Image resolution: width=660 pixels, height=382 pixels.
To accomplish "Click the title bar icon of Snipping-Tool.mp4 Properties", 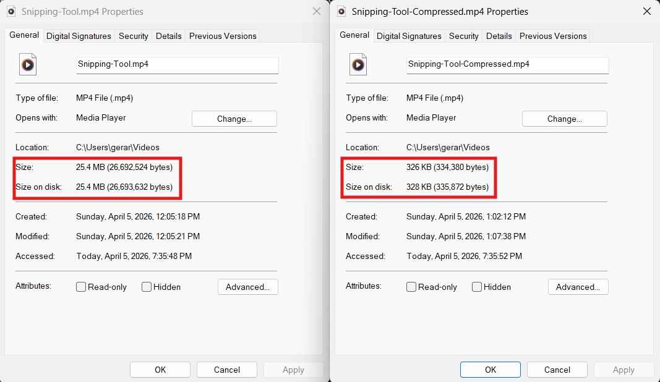I will coord(11,11).
